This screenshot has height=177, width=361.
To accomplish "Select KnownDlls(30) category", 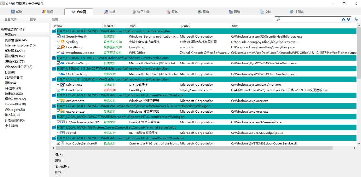I will click(x=16, y=104).
